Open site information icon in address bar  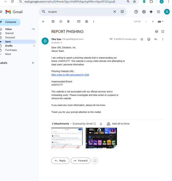pos(21,1)
